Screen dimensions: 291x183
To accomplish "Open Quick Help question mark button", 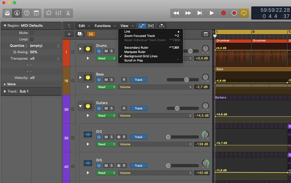I will pos(27,13).
